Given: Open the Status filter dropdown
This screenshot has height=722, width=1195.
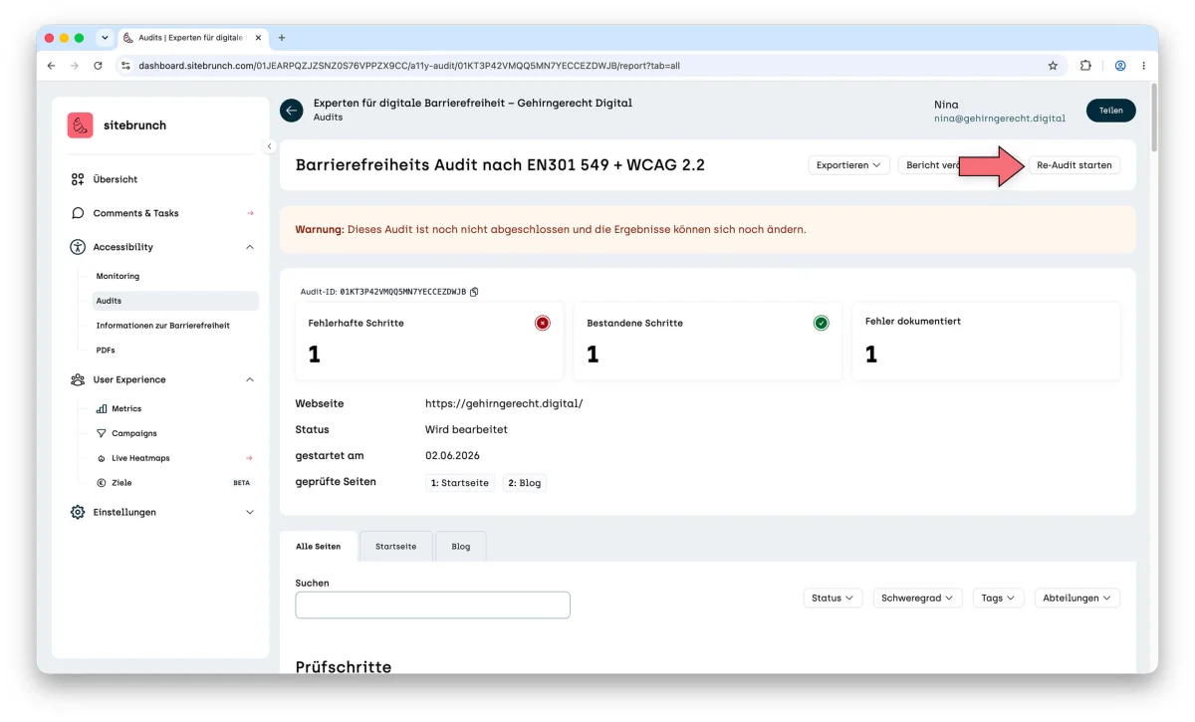Looking at the screenshot, I should point(834,599).
